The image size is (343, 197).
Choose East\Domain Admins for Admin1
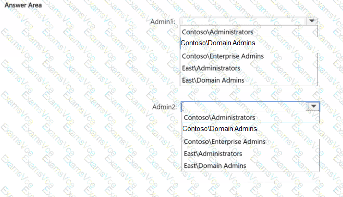[x=213, y=80]
